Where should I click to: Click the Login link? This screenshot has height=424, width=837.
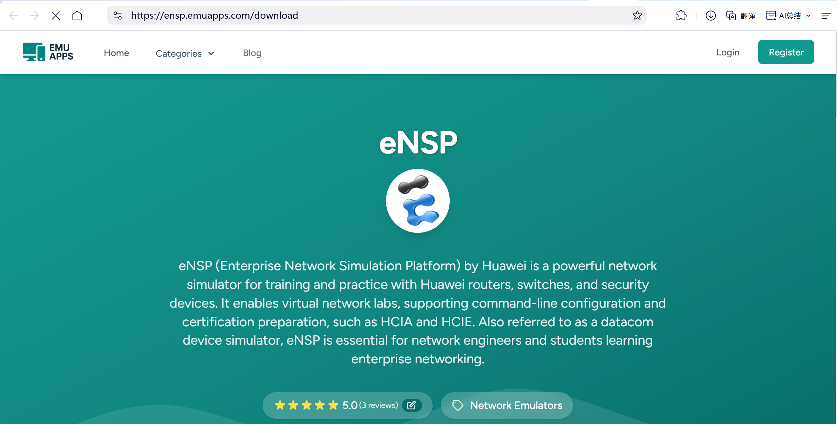pos(728,52)
